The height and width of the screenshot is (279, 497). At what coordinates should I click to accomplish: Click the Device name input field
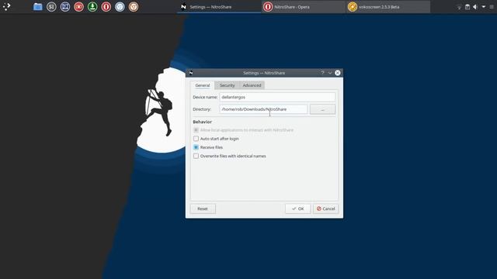click(277, 97)
